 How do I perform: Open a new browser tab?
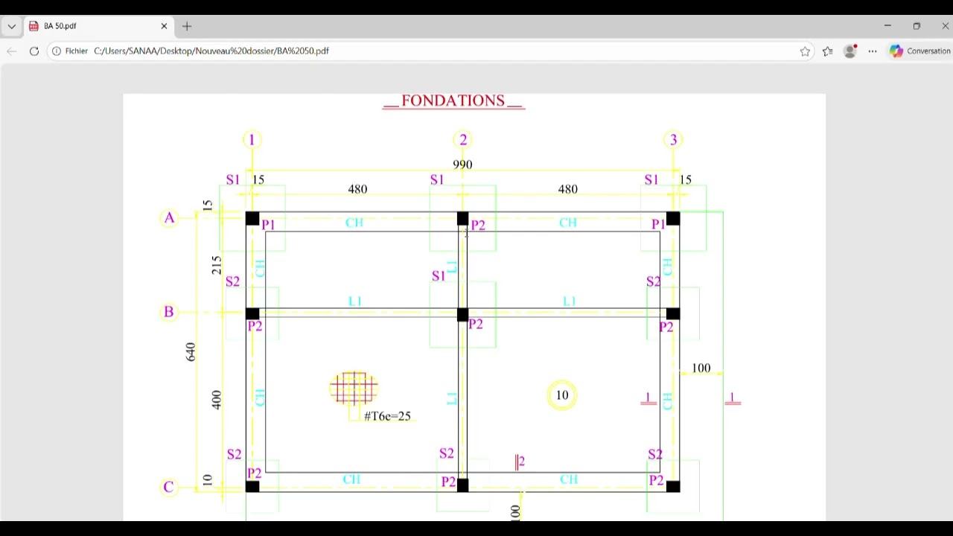[x=187, y=26]
